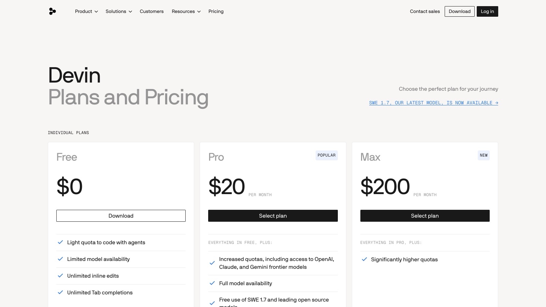The height and width of the screenshot is (307, 546).
Task: Expand the Resources dropdown menu
Action: tap(186, 11)
